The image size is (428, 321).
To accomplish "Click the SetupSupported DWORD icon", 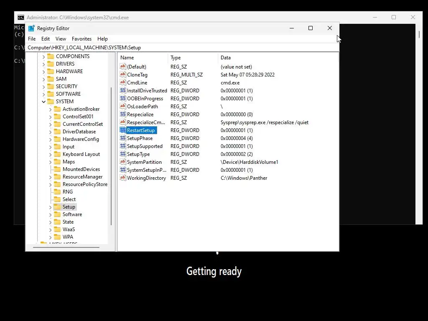I will point(123,146).
